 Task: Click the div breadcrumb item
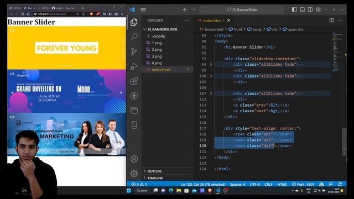[x=272, y=29]
